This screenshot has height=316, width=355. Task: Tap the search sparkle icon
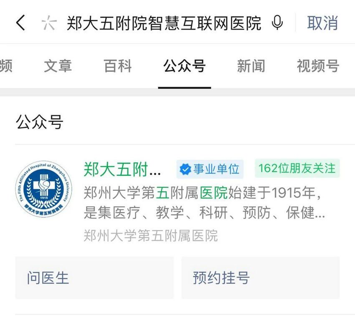point(49,23)
